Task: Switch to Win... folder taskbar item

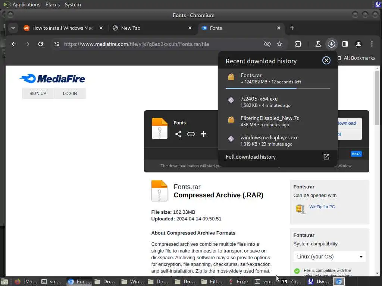Action: point(132,282)
